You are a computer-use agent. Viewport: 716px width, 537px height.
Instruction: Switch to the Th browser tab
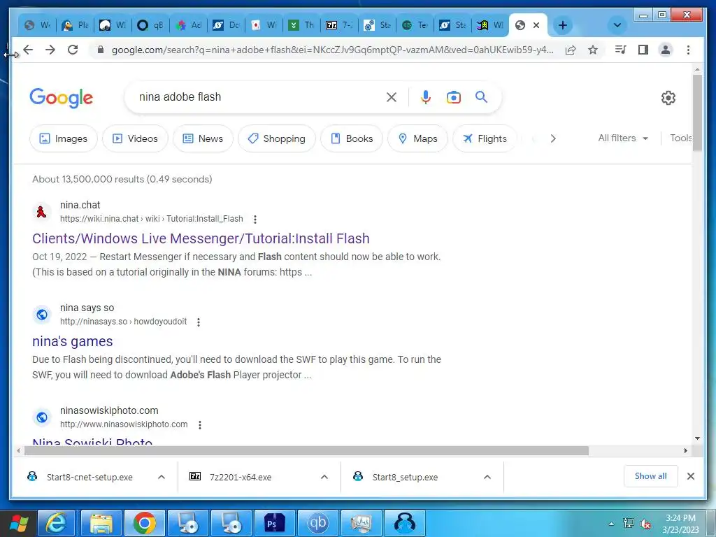click(301, 25)
